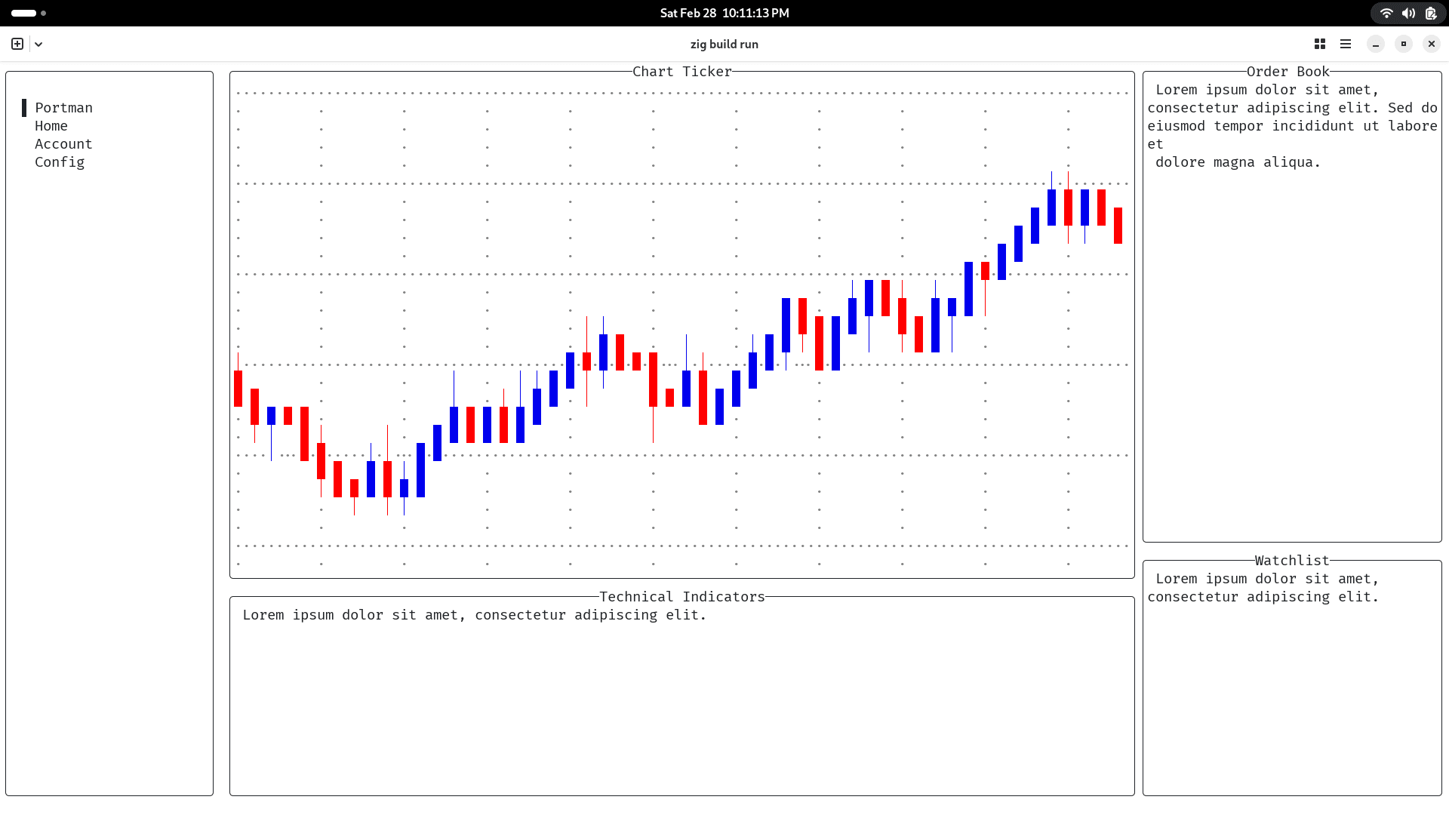Minimize the terminal window
The width and height of the screenshot is (1449, 815).
(1376, 44)
